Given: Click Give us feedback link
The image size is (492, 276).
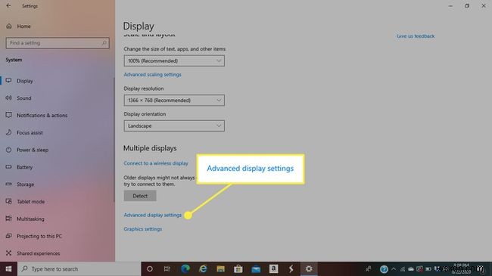Looking at the screenshot, I should click(x=416, y=36).
